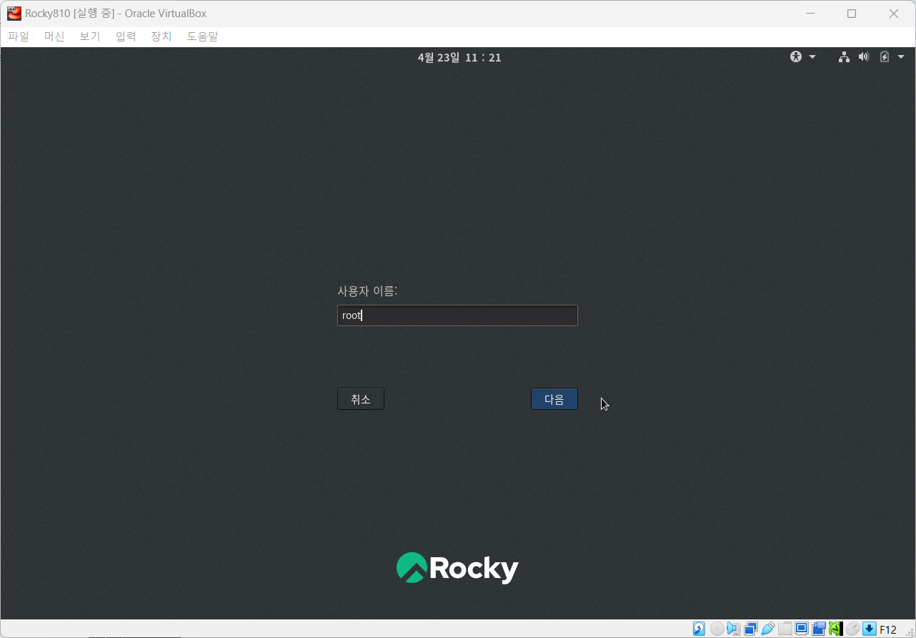Click the blue down-arrow host key icon
916x638 pixels.
coord(870,629)
